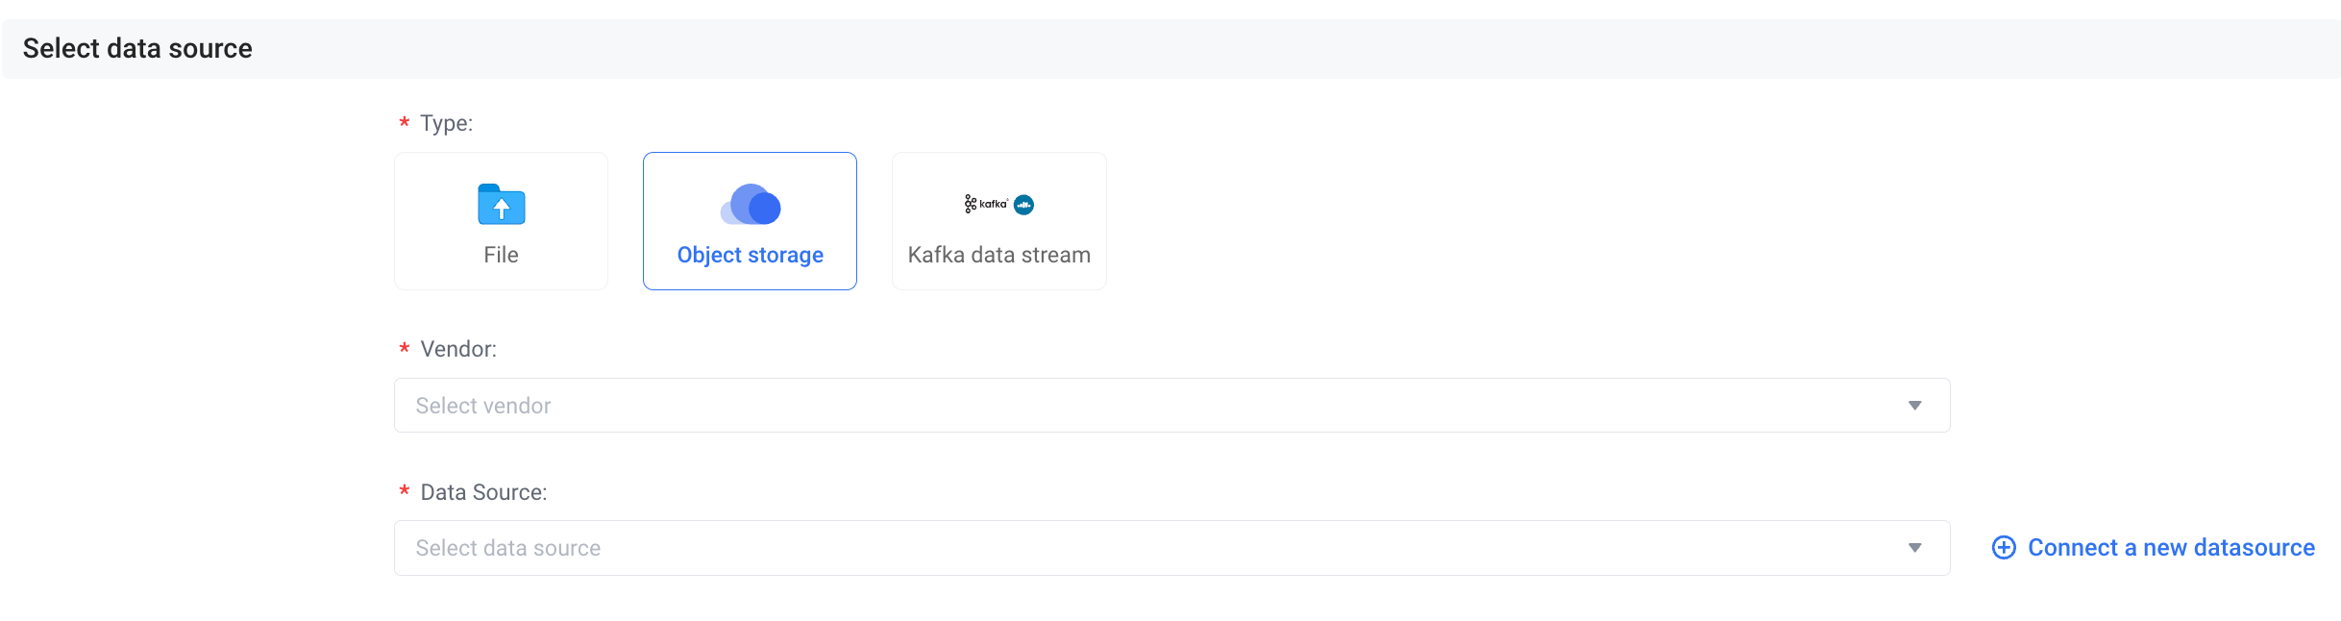Open the Select data source combo box

[1172, 548]
